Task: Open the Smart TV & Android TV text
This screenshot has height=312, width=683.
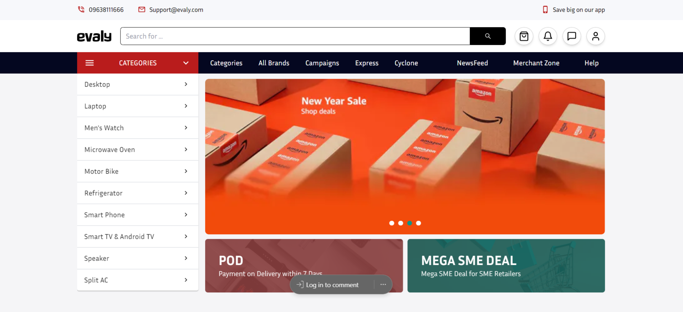Action: click(119, 236)
